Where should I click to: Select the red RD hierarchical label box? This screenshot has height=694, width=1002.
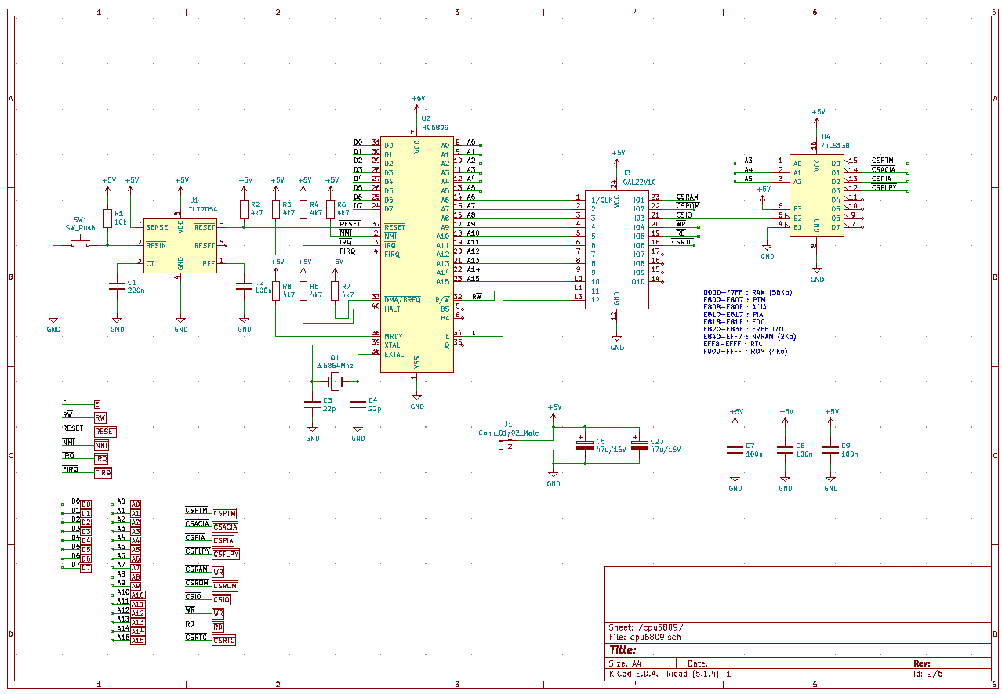[219, 627]
